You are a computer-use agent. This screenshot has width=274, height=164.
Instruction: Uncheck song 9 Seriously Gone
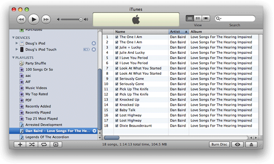(x=117, y=79)
